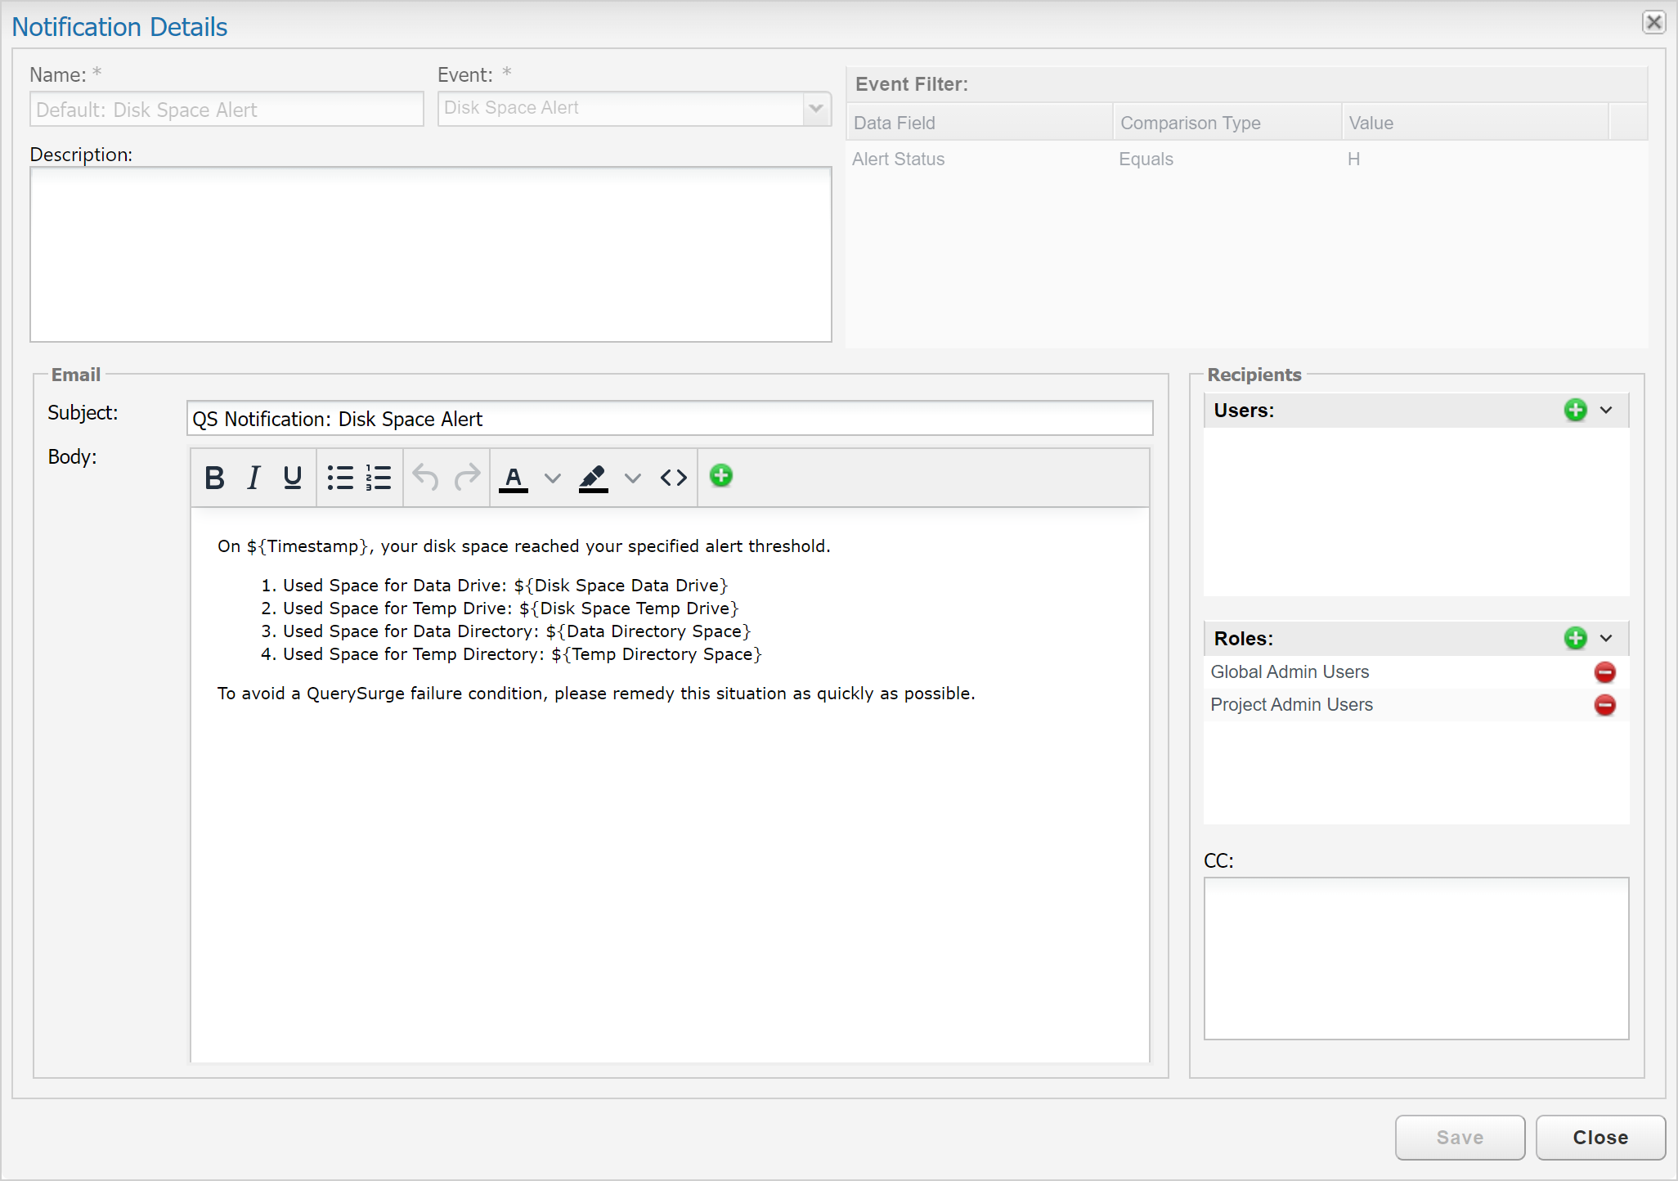The width and height of the screenshot is (1678, 1181).
Task: Select the Alert Status filter row
Action: (x=1246, y=159)
